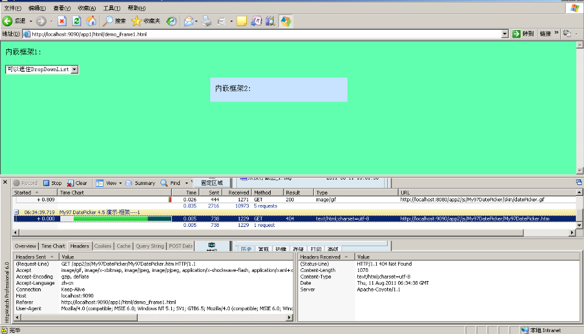Select the image/gif datePicker.gif request row
The image size is (584, 334).
295,200
